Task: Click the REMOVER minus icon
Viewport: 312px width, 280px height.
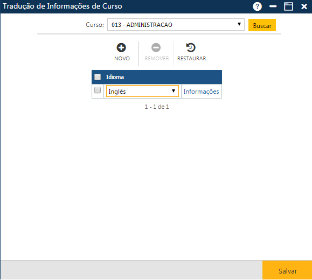Action: (x=156, y=47)
